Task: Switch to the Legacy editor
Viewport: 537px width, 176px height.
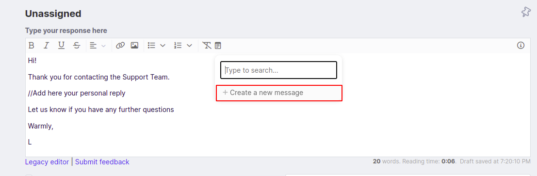Action: pos(47,162)
